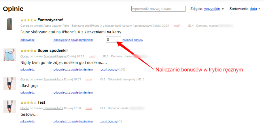The image size is (265, 133).
Task: Click the blue shorts Papaya thumbnail
Action: click(10, 55)
